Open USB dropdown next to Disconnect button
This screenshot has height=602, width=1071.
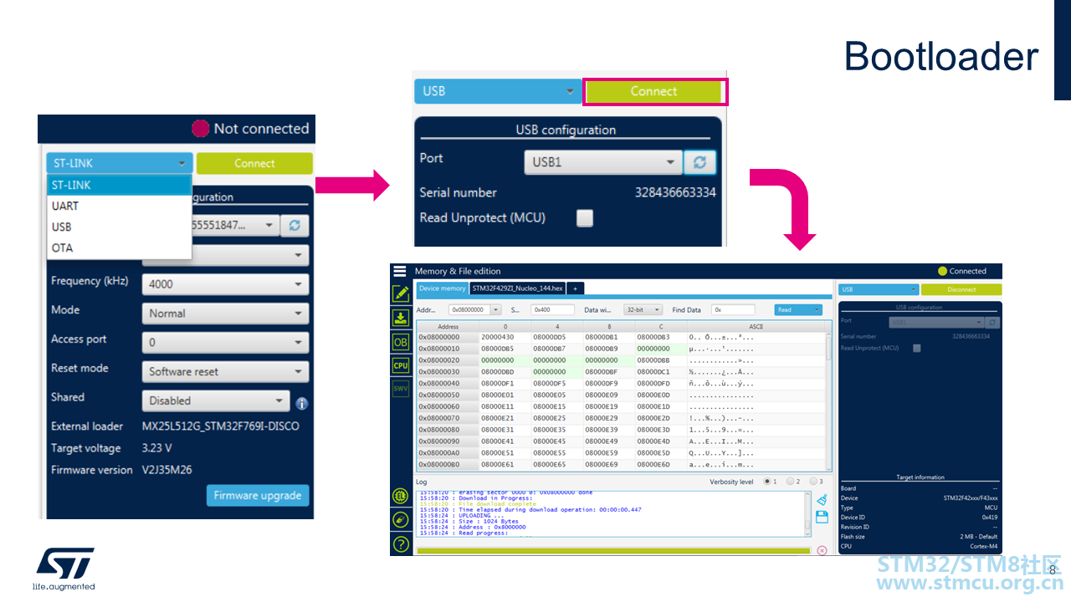(x=879, y=289)
